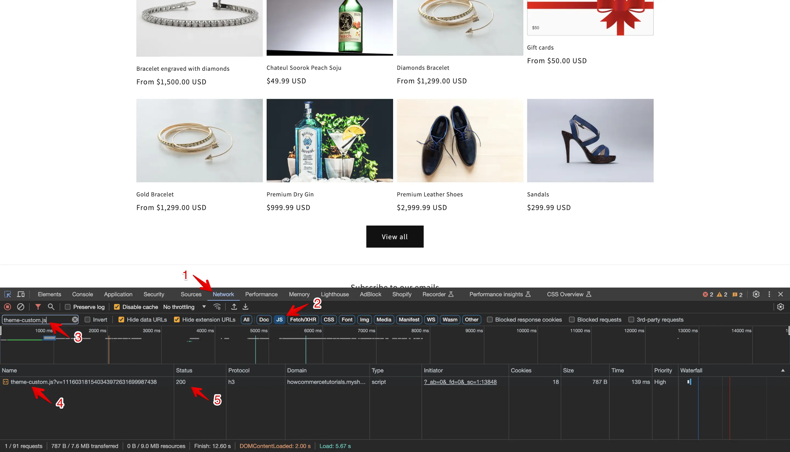Open the CSS Overview tab
Image resolution: width=790 pixels, height=452 pixels.
tap(569, 294)
